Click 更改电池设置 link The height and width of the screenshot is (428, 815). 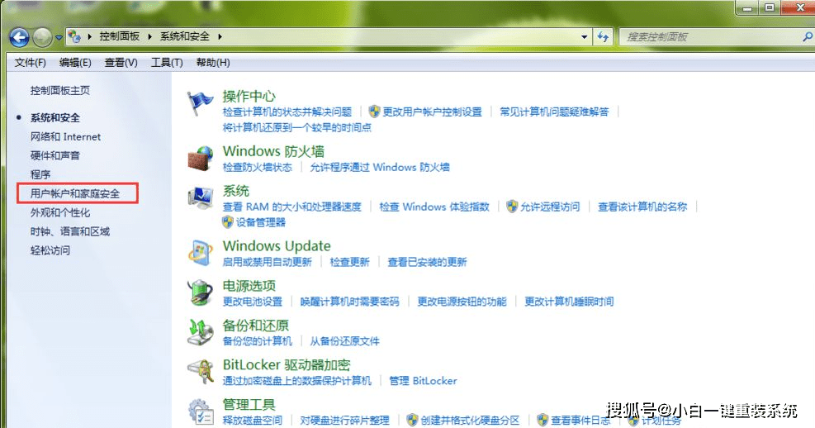point(253,302)
